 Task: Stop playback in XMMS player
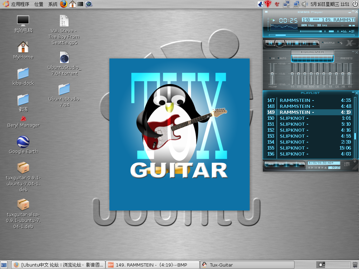tap(297, 43)
